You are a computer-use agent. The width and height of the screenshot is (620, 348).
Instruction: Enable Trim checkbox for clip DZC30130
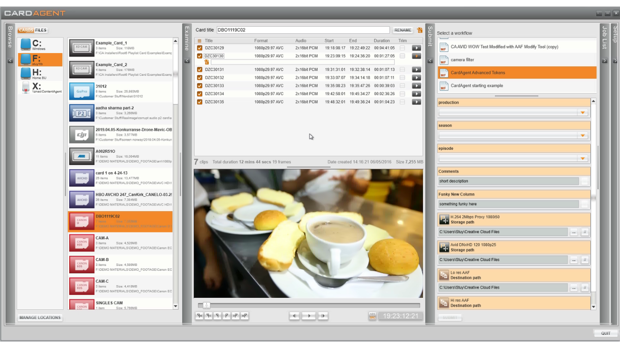[x=403, y=56]
